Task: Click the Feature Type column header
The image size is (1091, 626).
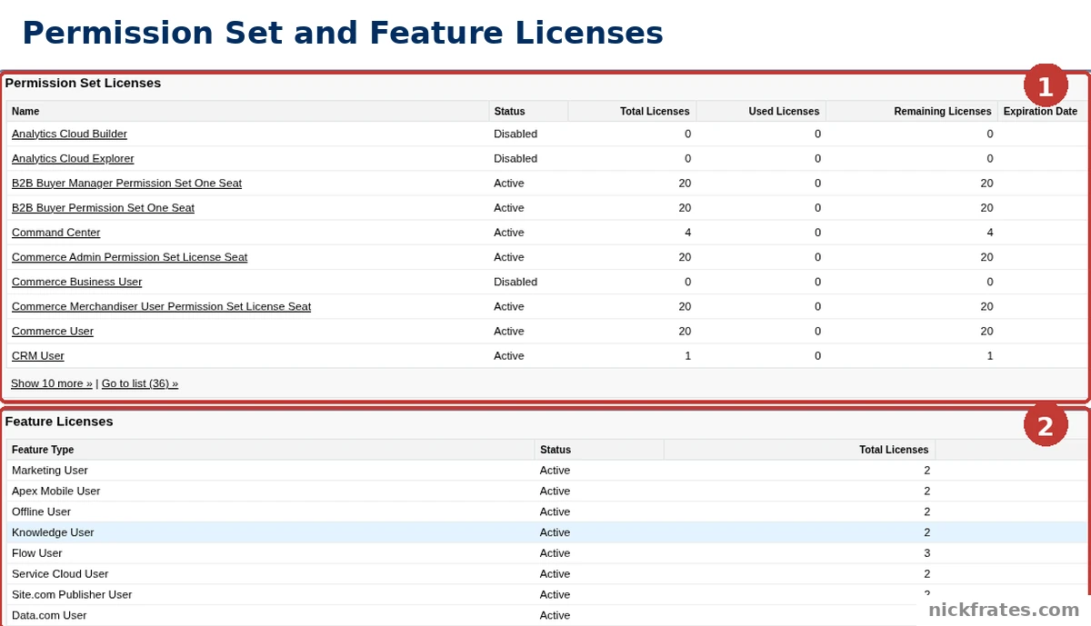Action: click(x=271, y=450)
